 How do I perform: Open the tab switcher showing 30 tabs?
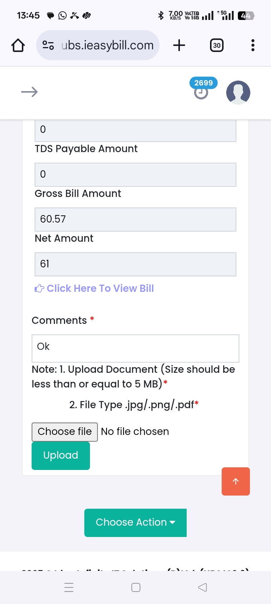point(216,46)
